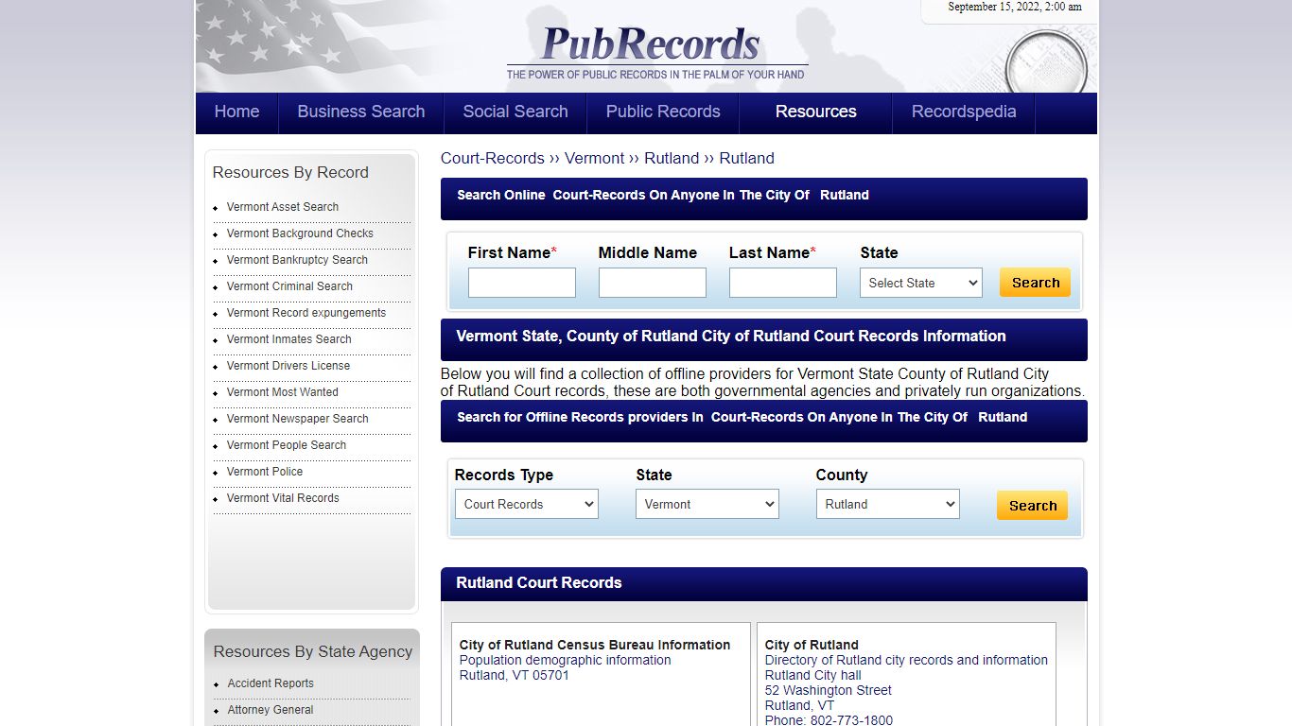Click Search button beside County dropdown
Image resolution: width=1292 pixels, height=726 pixels.
point(1032,506)
